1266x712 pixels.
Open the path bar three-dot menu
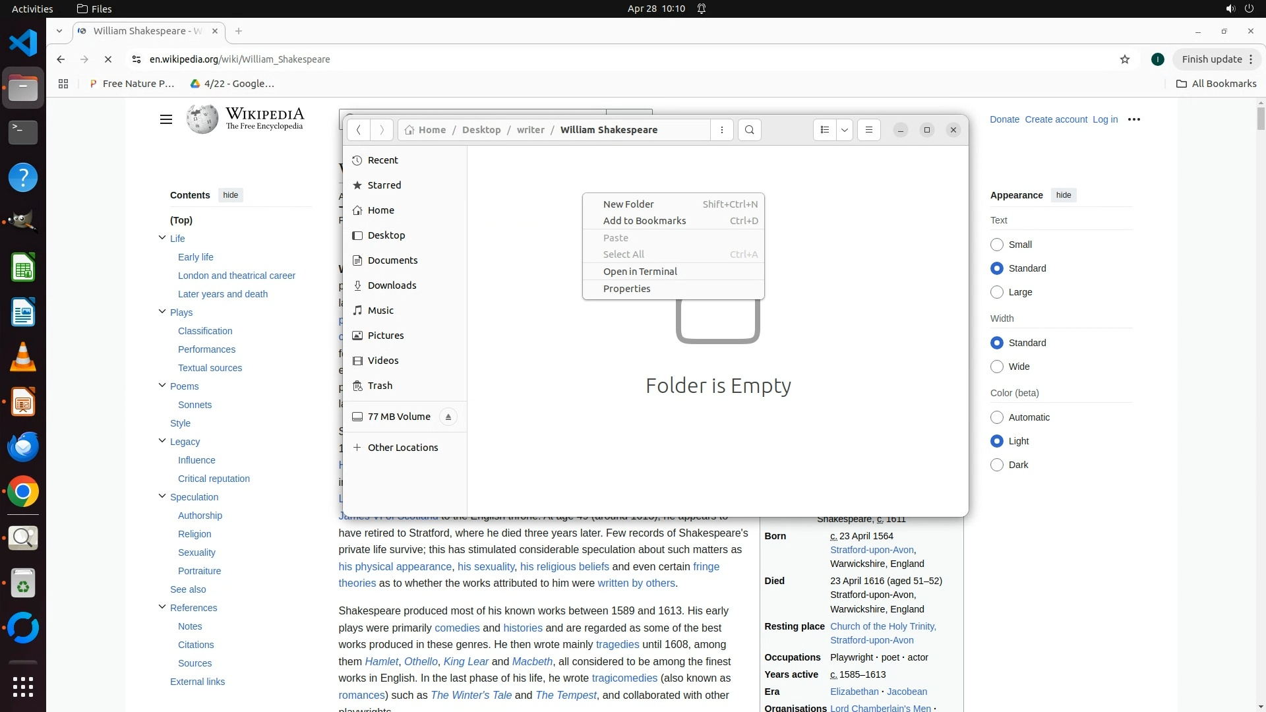coord(721,130)
